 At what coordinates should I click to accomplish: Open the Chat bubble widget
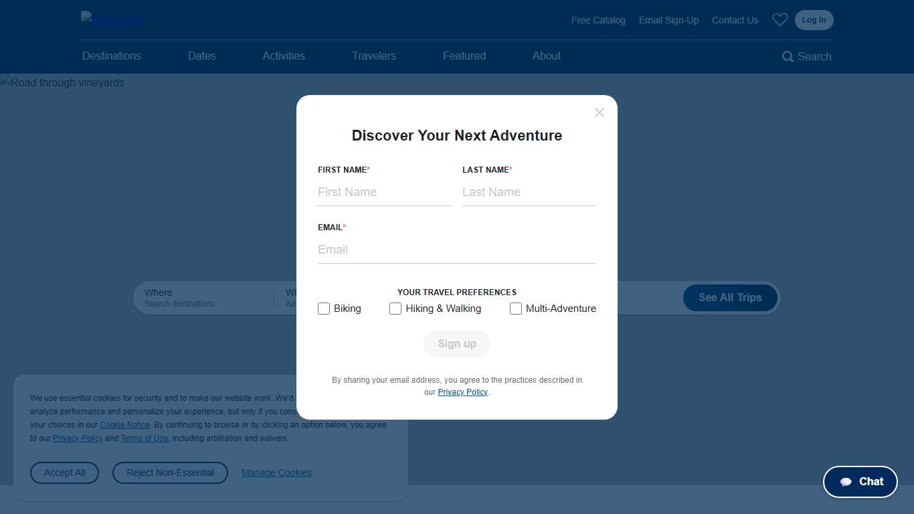point(860,482)
